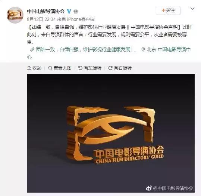Image resolution: width=201 pixels, height=196 pixels.
Task: Click the location pin icon
Action: click(x=143, y=49)
